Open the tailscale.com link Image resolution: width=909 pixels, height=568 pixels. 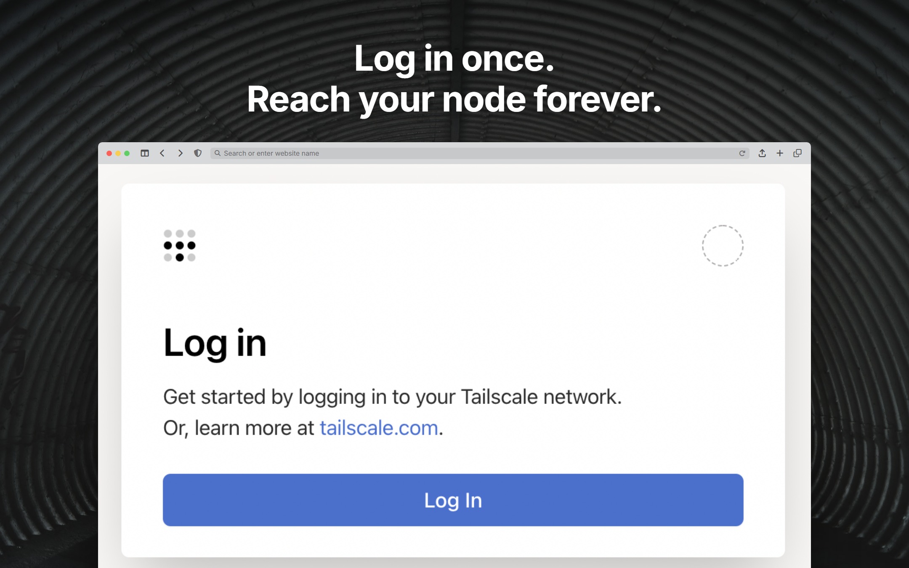click(x=379, y=428)
